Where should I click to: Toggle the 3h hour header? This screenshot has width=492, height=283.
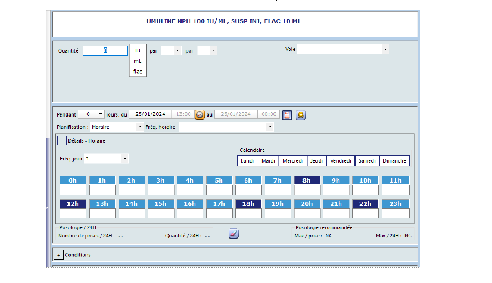[x=161, y=181]
